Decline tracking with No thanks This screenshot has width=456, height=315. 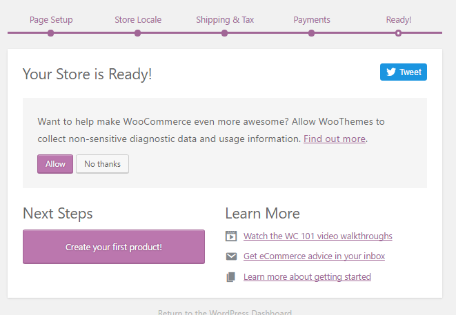102,164
